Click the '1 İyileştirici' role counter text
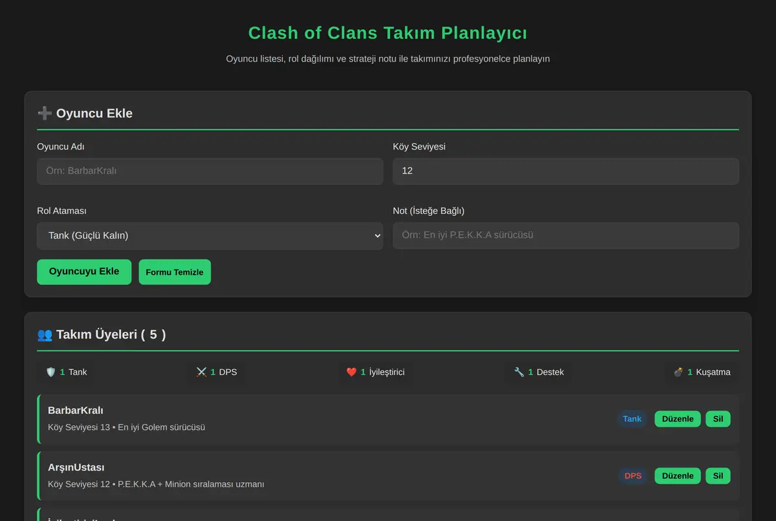 coord(383,372)
